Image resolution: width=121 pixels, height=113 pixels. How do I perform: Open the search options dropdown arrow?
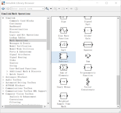pyautogui.click(x=51, y=8)
